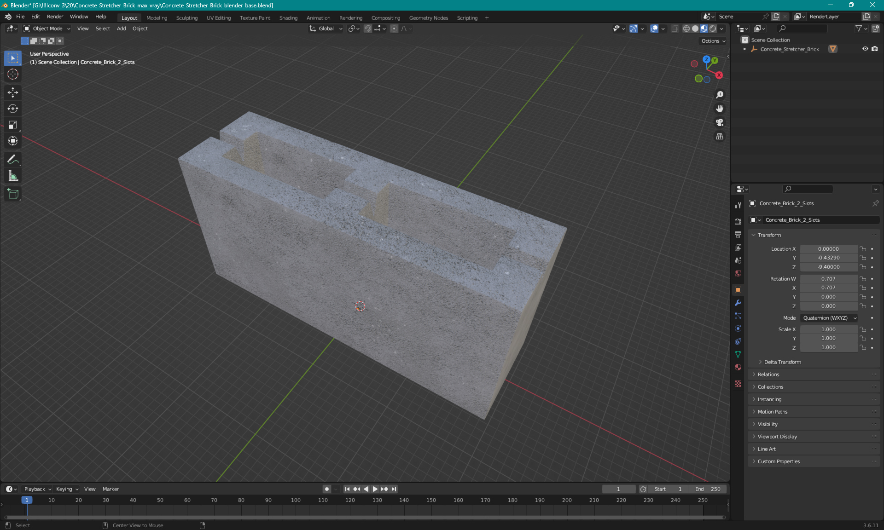The image size is (884, 530).
Task: Toggle proportional editing button
Action: click(x=394, y=29)
